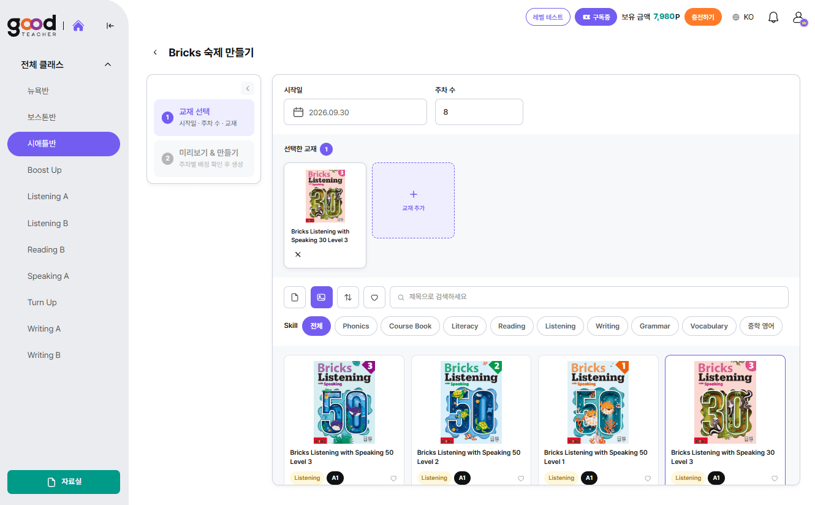The height and width of the screenshot is (505, 815).
Task: Click the 주차 수 input field
Action: pyautogui.click(x=479, y=112)
